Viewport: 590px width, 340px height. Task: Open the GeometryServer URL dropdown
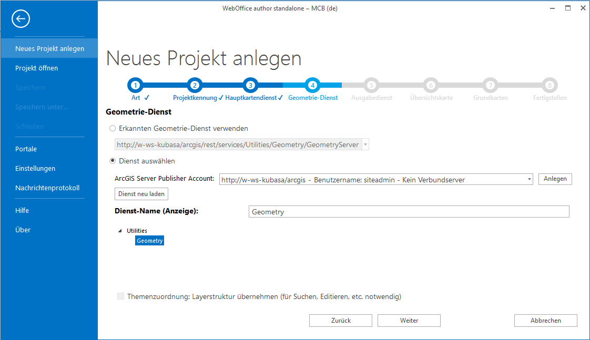[x=365, y=143]
